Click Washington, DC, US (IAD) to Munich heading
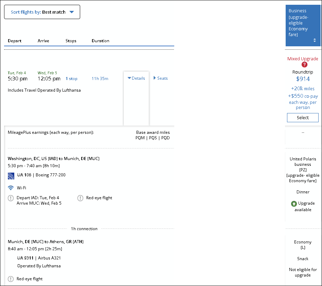The height and width of the screenshot is (286, 322). [x=54, y=159]
